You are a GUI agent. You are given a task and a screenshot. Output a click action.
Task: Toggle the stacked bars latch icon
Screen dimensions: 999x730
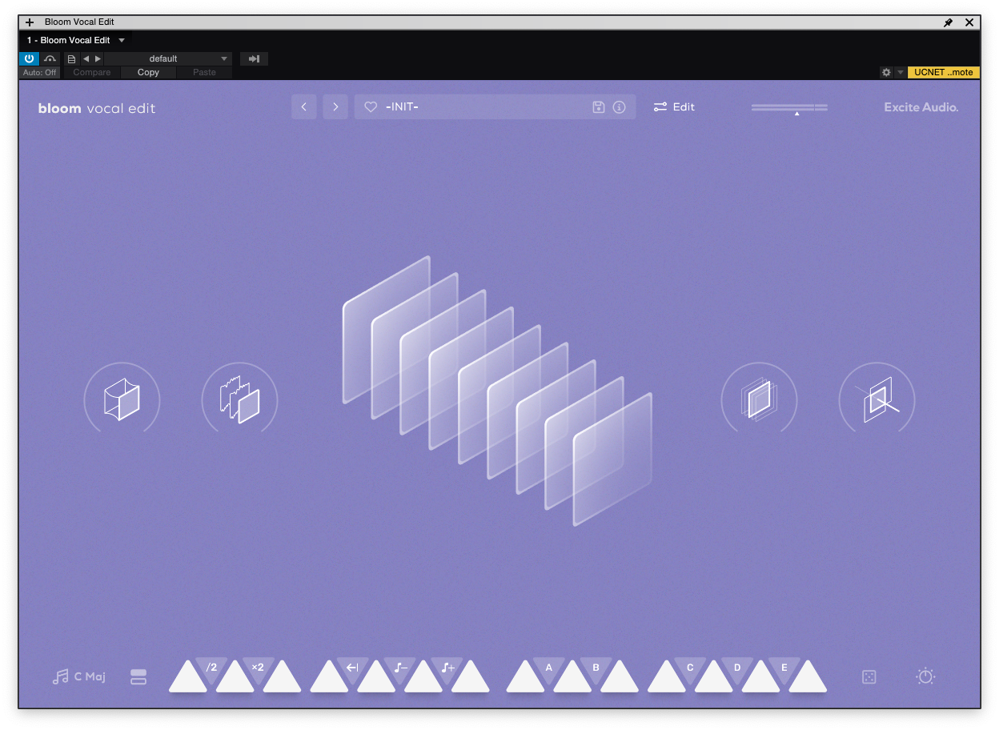(138, 676)
